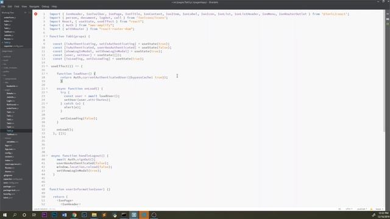Open Adobe Premiere from the taskbar
This screenshot has height=219, width=390.
coord(44,215)
